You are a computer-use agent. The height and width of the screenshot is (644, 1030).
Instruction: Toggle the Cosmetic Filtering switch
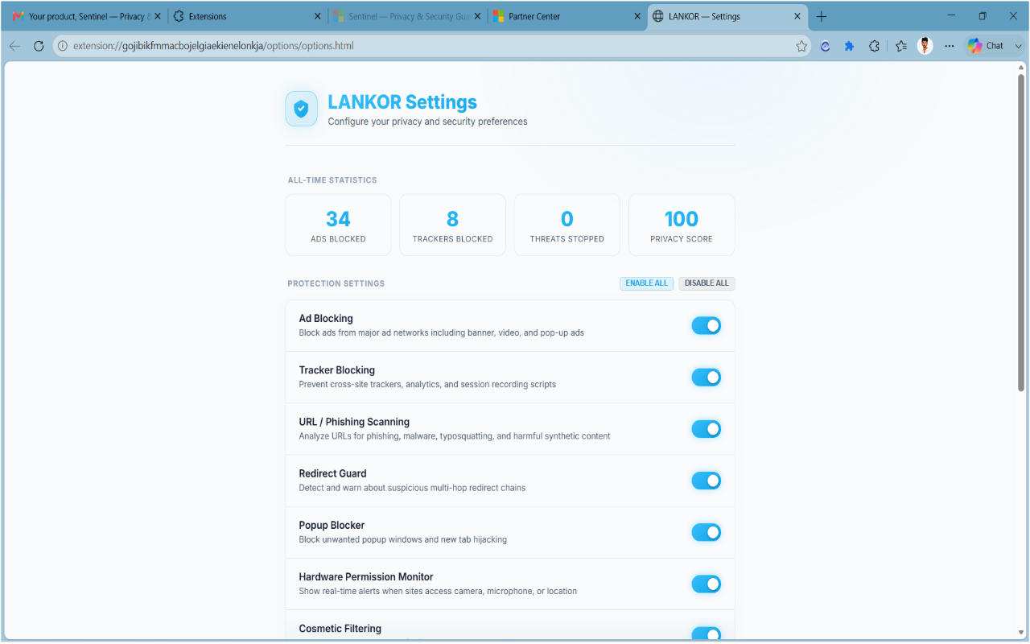click(706, 634)
